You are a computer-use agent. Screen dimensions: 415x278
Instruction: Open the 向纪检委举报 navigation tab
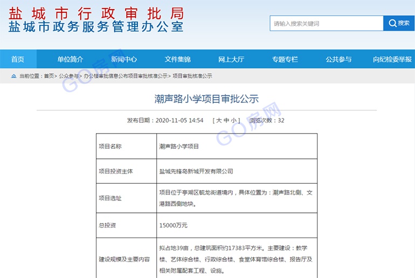pyautogui.click(x=392, y=59)
